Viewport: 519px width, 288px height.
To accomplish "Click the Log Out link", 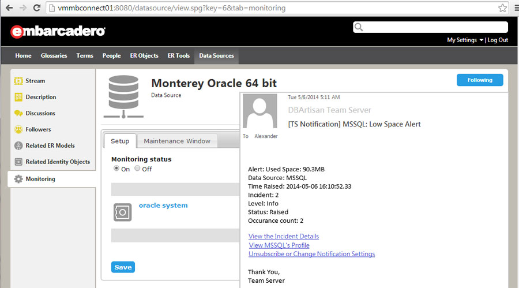I will coord(498,40).
